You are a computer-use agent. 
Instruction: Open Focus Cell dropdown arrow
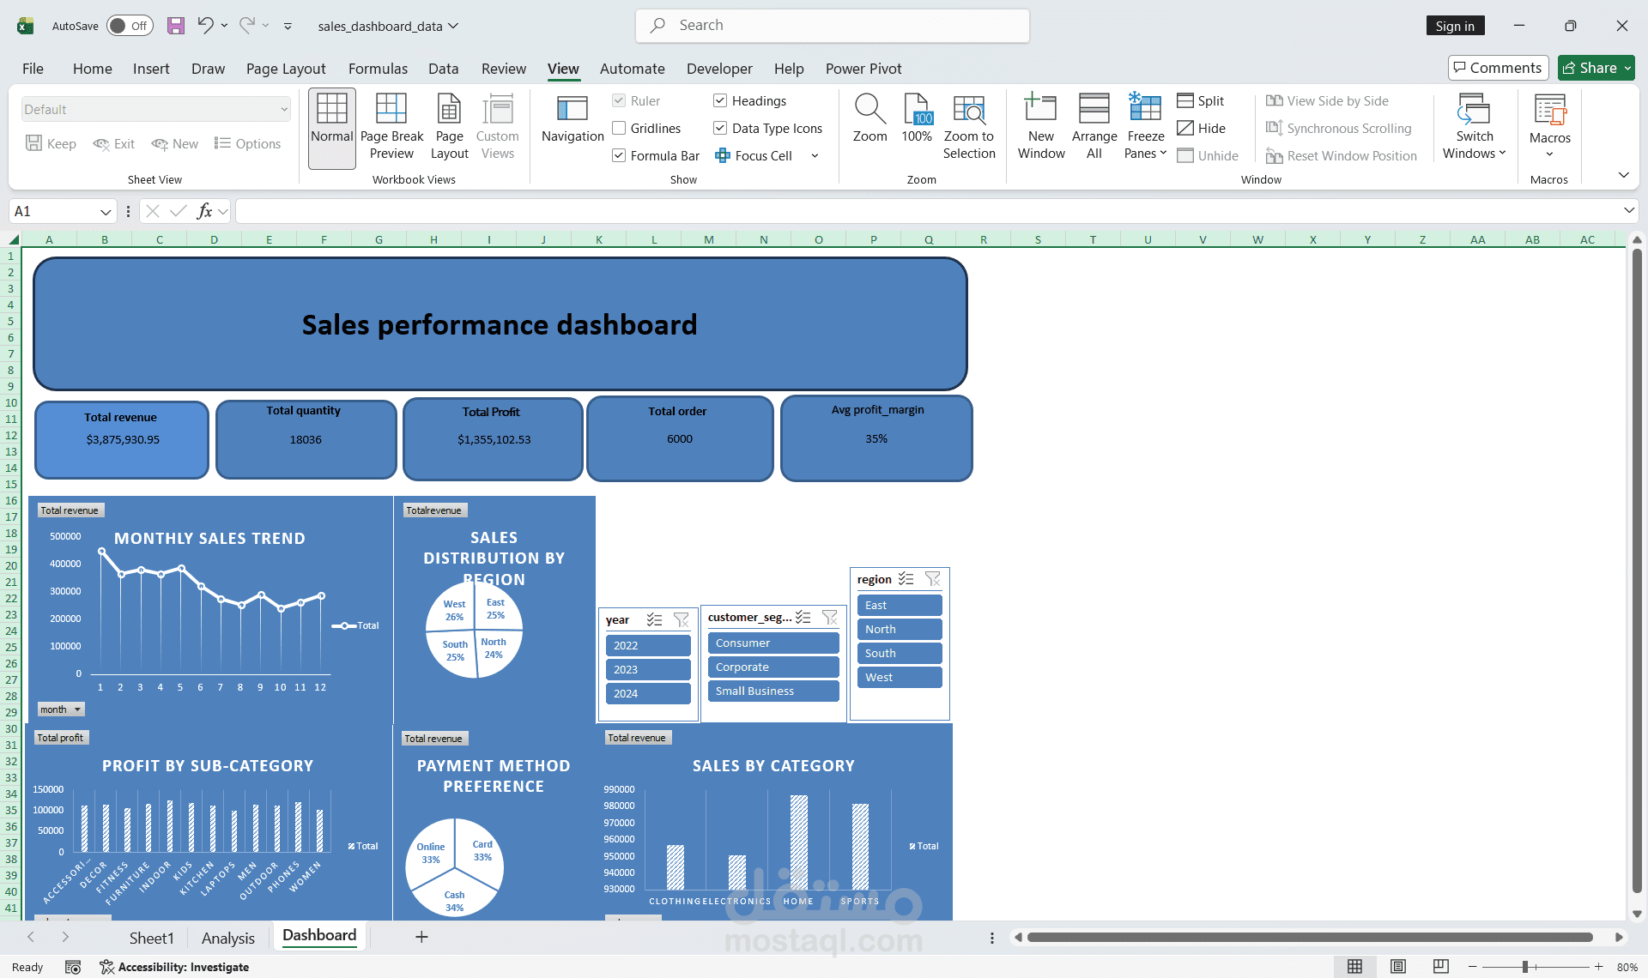[815, 156]
